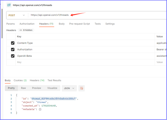167x120 pixels.
Task: Open the response Headers (14) tab
Action: [x=37, y=80]
